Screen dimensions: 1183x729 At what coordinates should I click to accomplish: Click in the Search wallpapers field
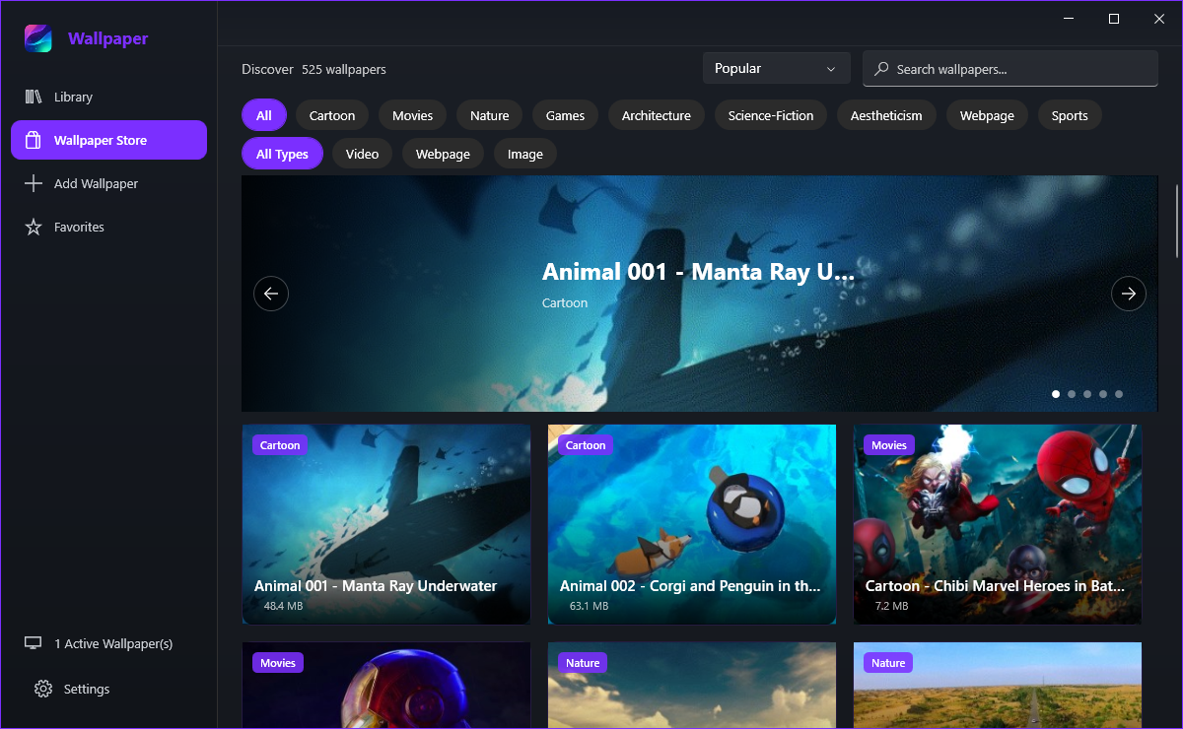pos(1010,69)
